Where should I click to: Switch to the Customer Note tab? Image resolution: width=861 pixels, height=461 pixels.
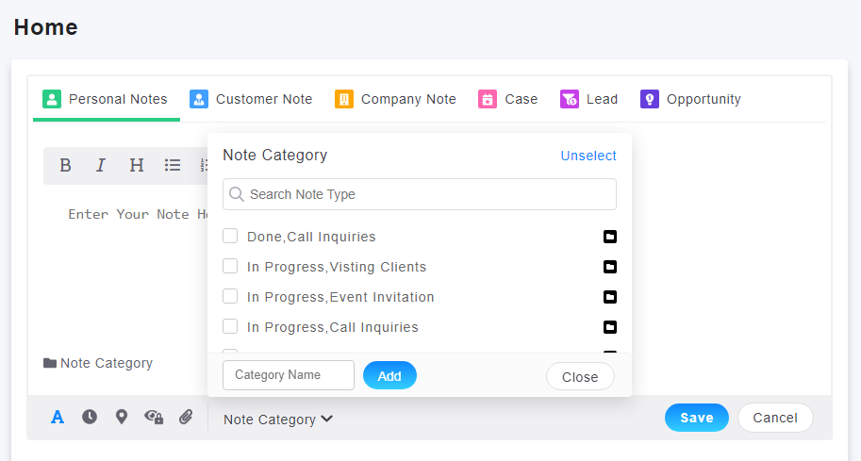(x=251, y=99)
